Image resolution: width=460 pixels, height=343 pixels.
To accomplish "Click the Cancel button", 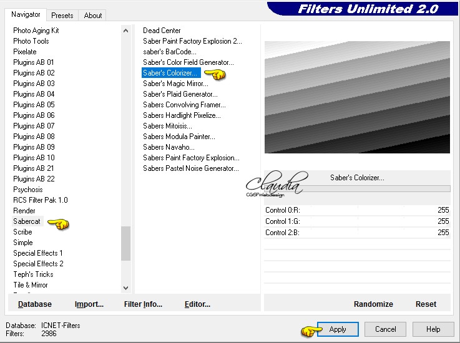I will 385,329.
